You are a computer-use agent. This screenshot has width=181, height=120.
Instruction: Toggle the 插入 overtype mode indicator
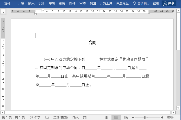click(x=75, y=117)
